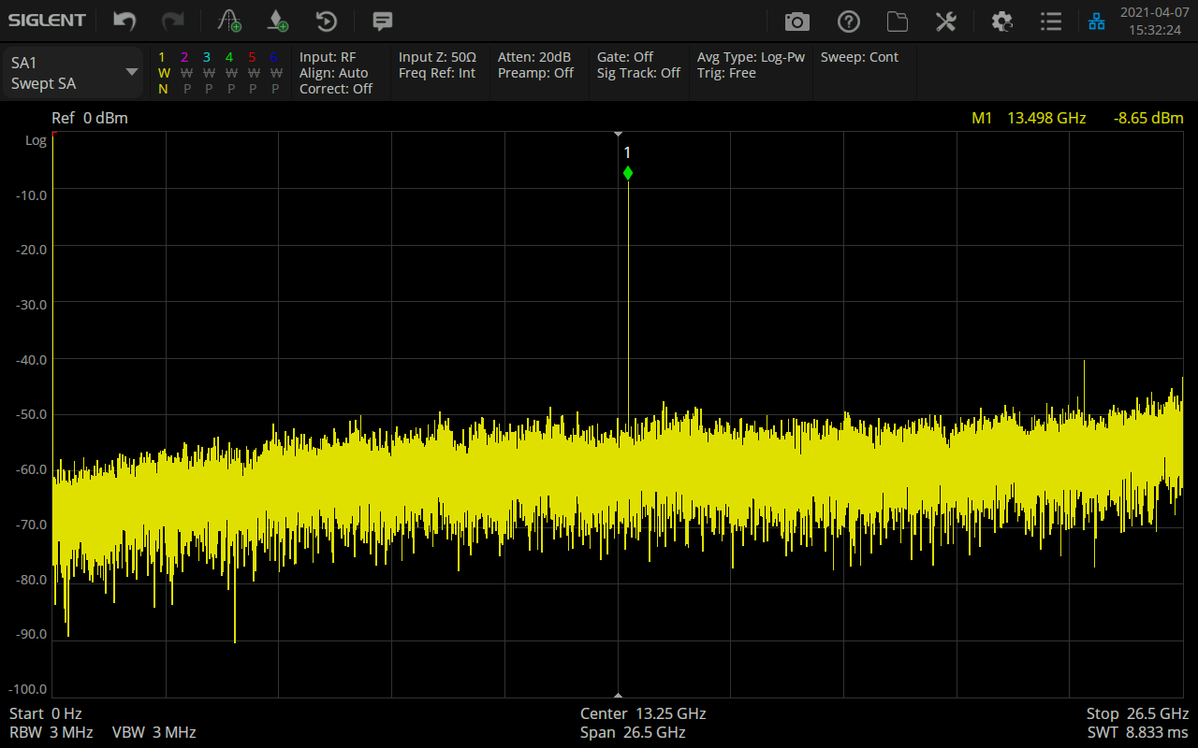Open the wrench and screwdriver tools icon

pos(946,22)
